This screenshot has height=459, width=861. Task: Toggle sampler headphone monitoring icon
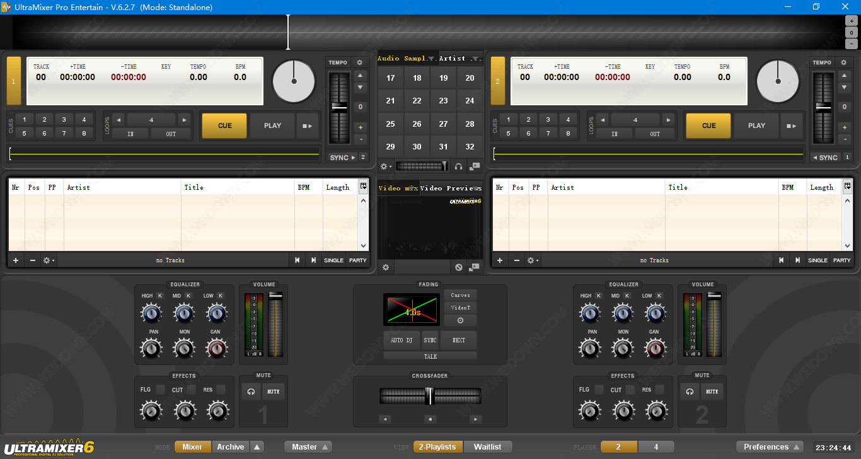pyautogui.click(x=459, y=166)
